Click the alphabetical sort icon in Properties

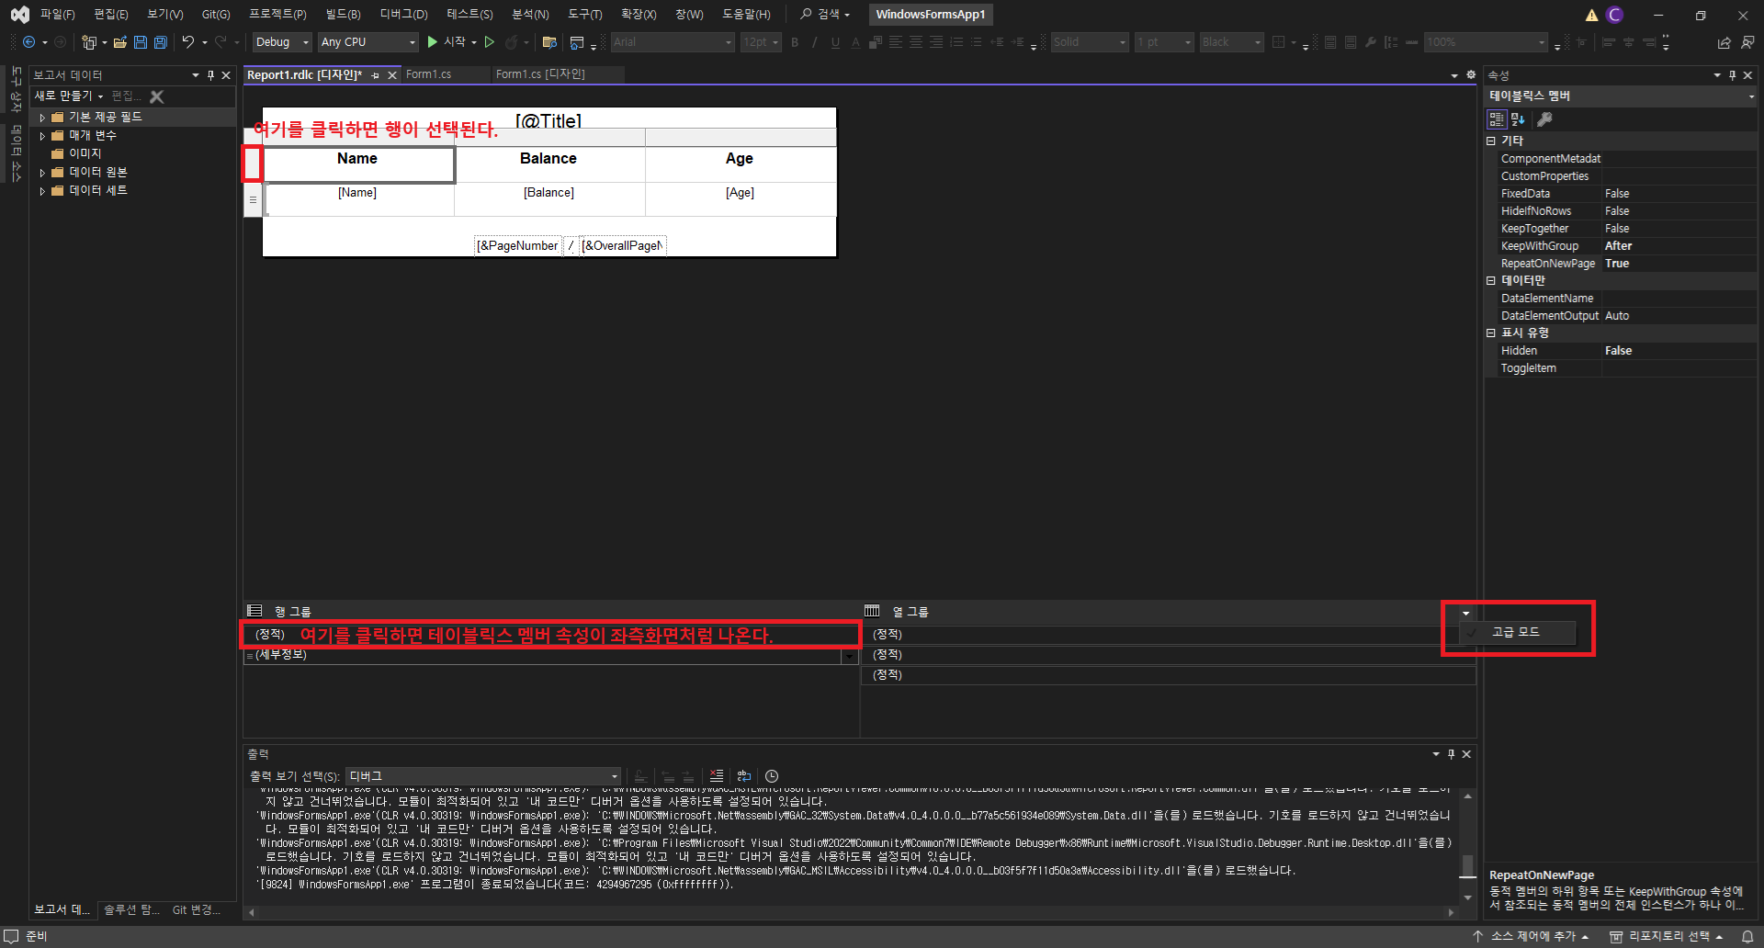(x=1518, y=119)
